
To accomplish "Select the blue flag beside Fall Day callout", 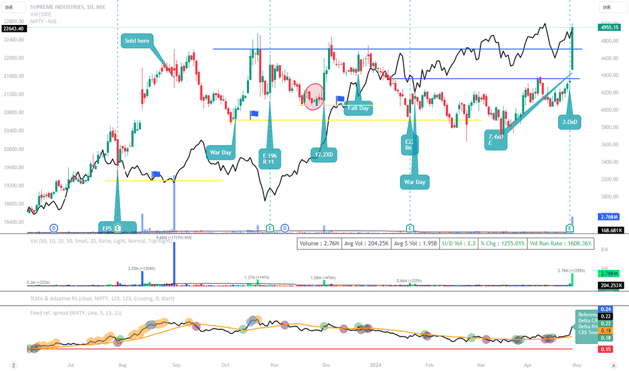I will 340,99.
